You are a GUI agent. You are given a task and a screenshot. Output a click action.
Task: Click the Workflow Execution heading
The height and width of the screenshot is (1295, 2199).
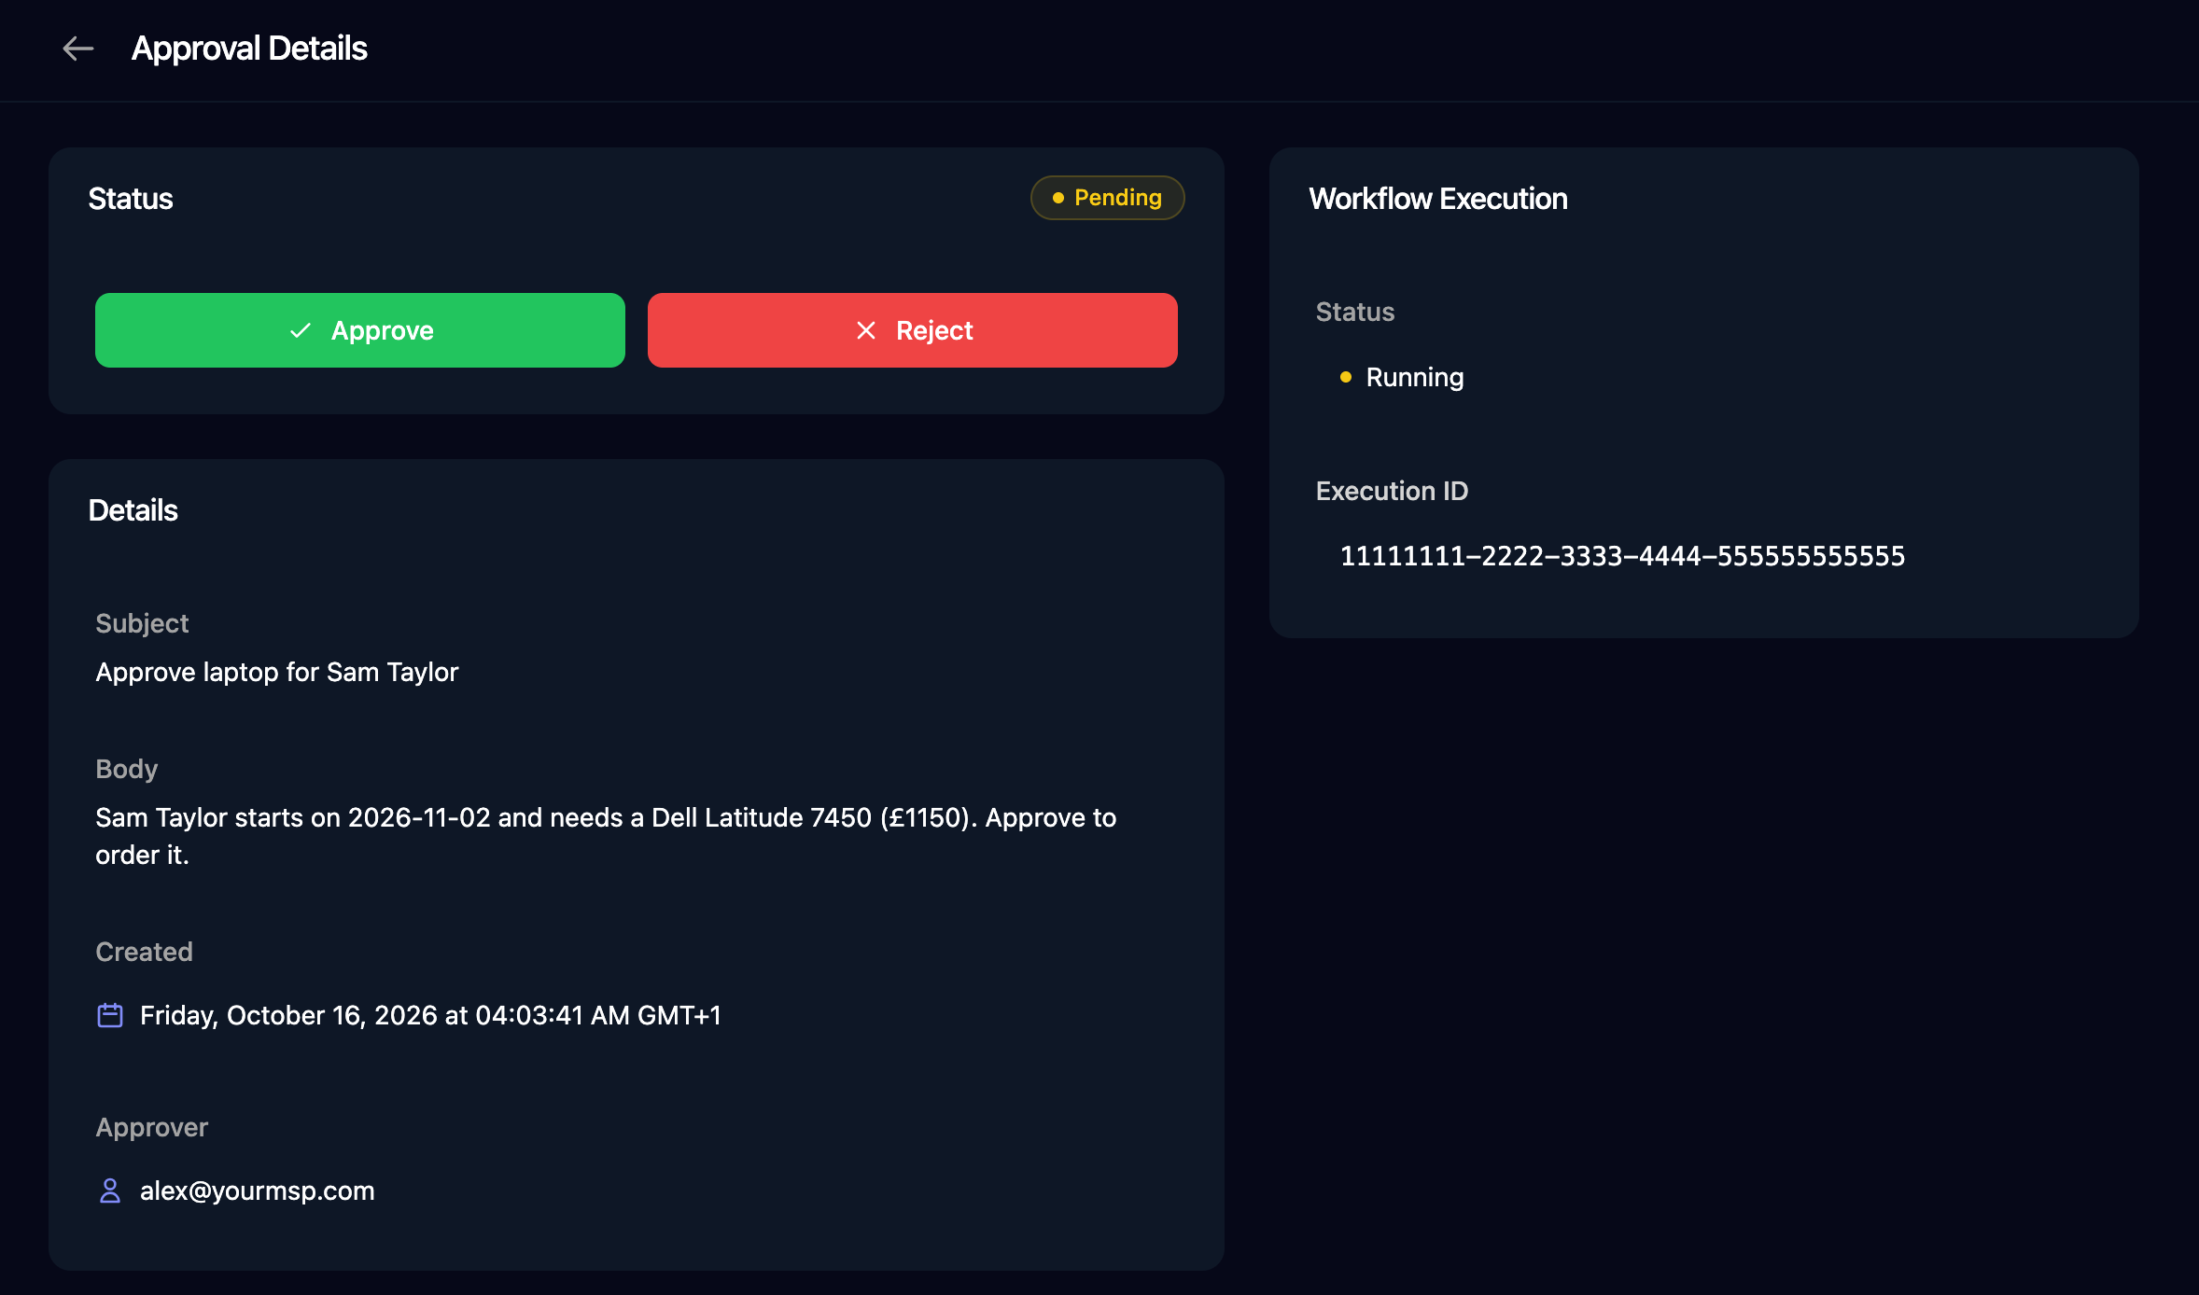point(1438,199)
